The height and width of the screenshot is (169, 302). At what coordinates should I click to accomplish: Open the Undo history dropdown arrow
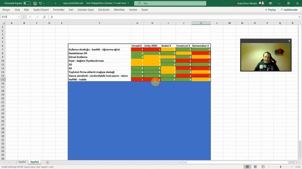click(44, 3)
